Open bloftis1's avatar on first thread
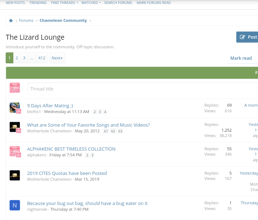 (x=15, y=108)
